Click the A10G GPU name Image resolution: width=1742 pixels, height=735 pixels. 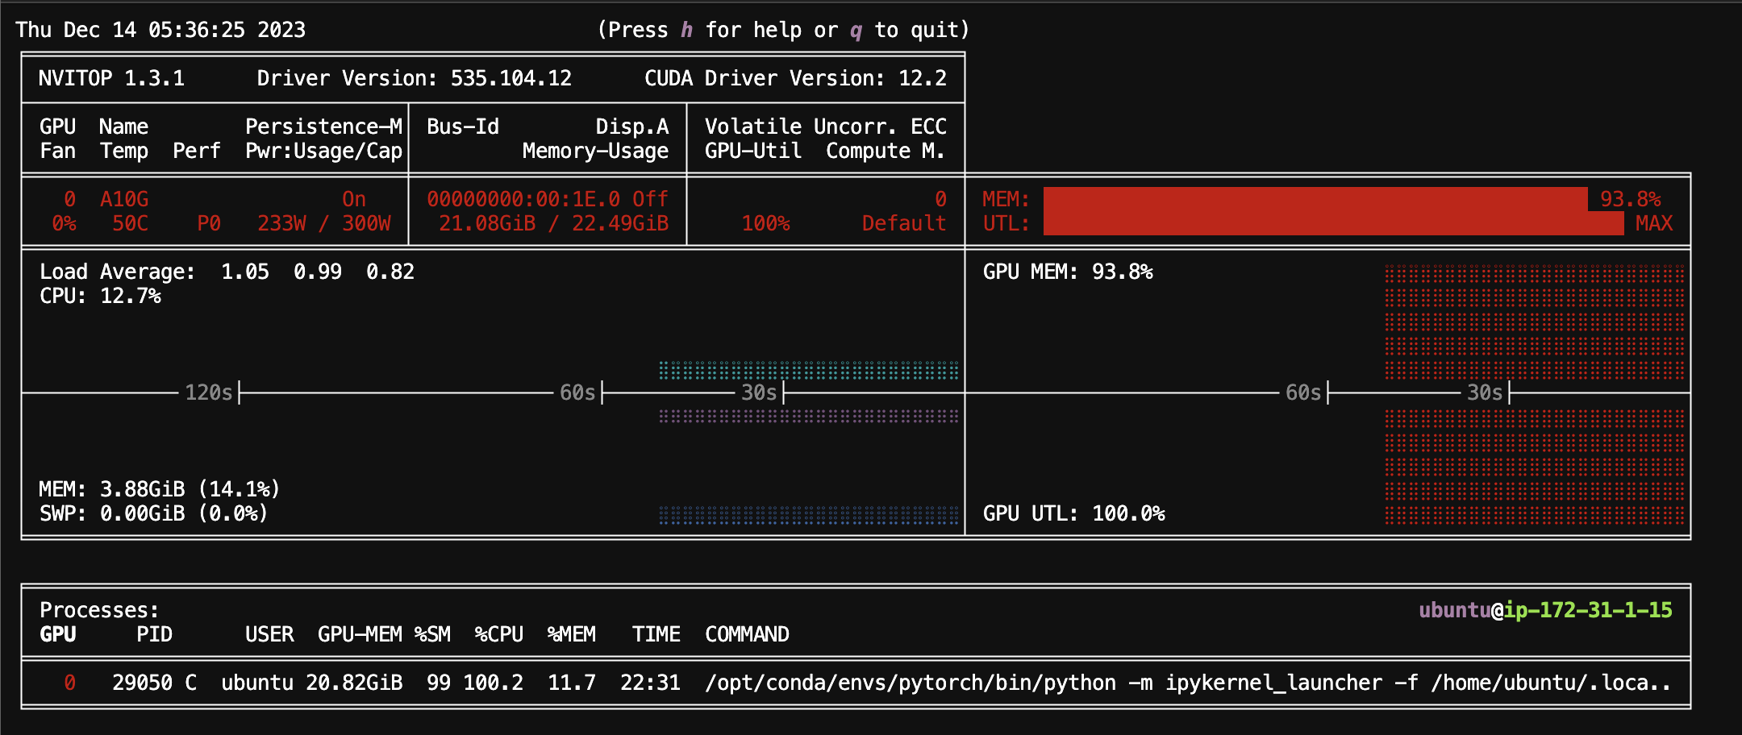(124, 199)
